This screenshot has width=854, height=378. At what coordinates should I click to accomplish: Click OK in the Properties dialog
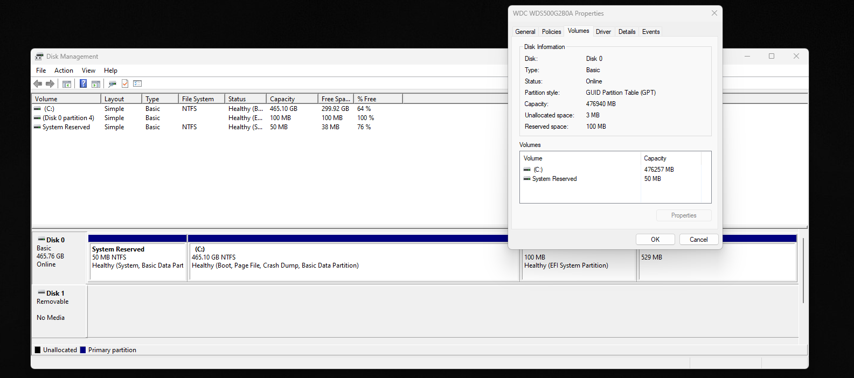coord(655,240)
